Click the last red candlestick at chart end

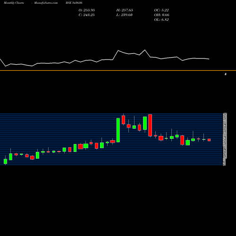point(209,140)
